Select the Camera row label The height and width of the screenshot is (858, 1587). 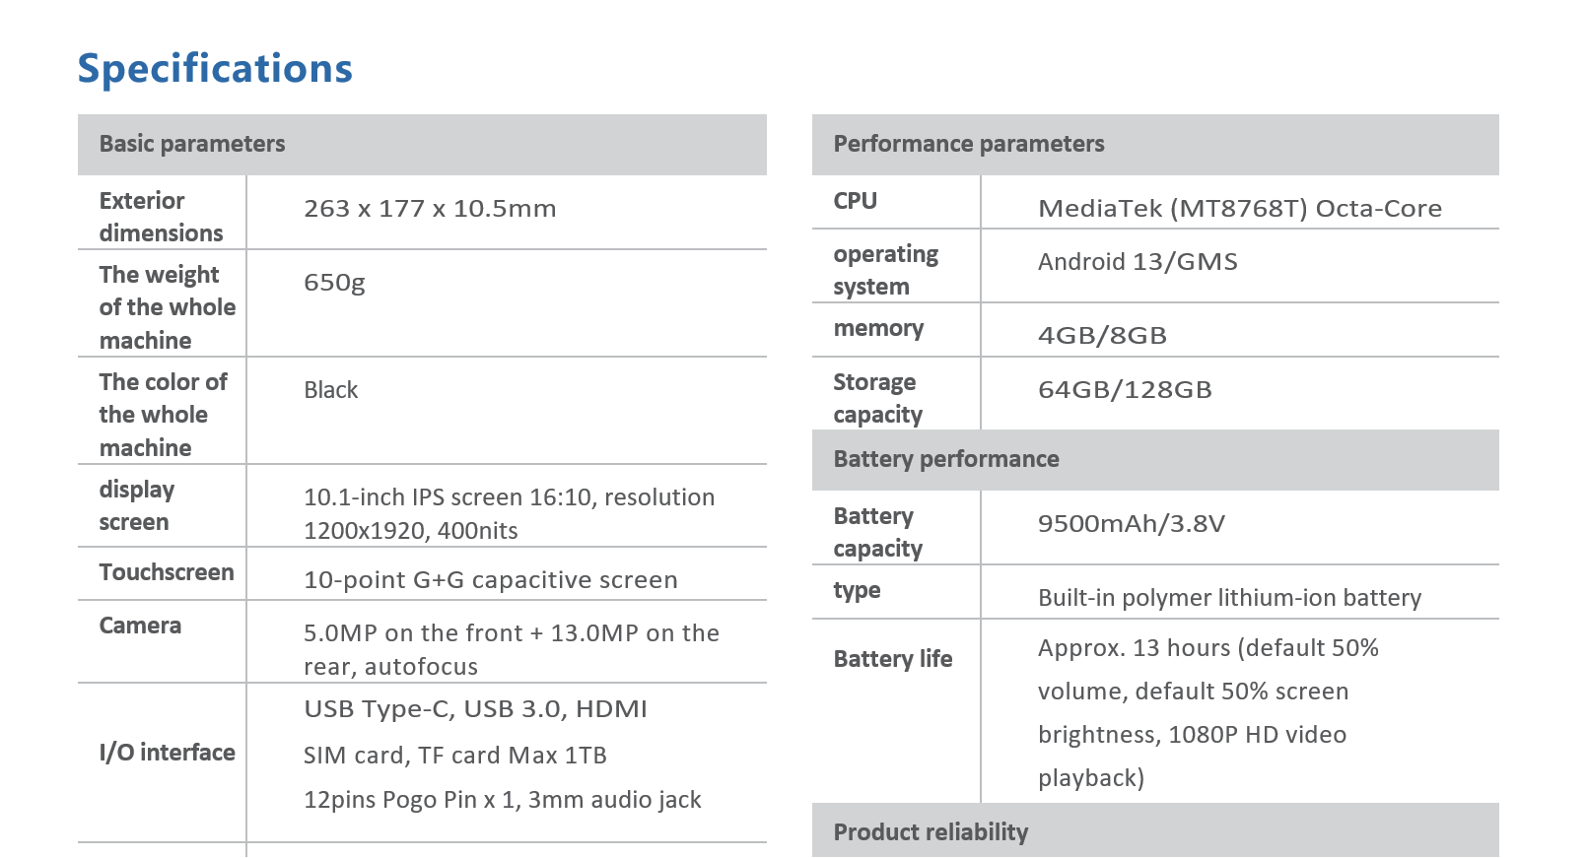point(140,626)
